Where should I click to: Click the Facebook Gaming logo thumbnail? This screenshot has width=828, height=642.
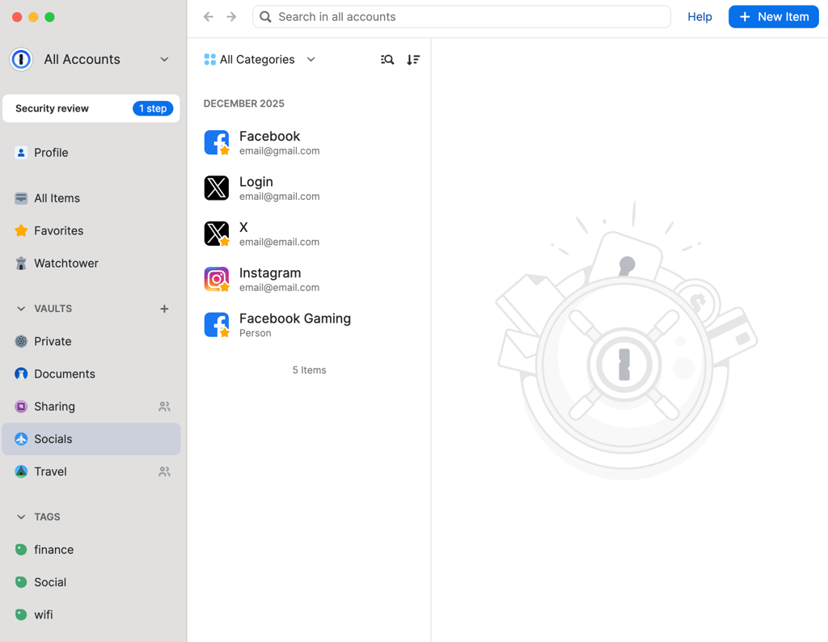coord(217,325)
